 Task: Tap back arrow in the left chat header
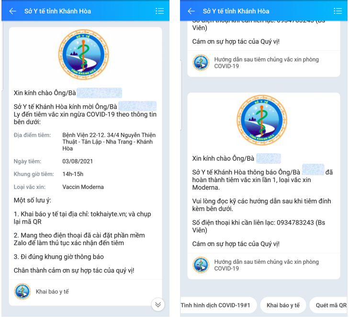[x=12, y=11]
